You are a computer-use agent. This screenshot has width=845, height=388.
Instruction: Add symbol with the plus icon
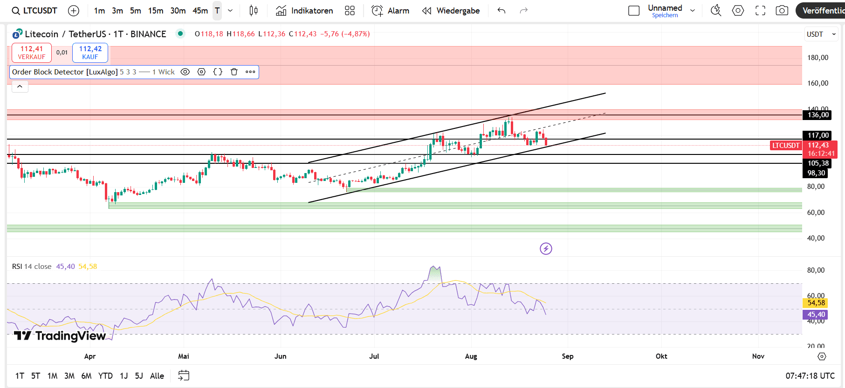click(74, 11)
